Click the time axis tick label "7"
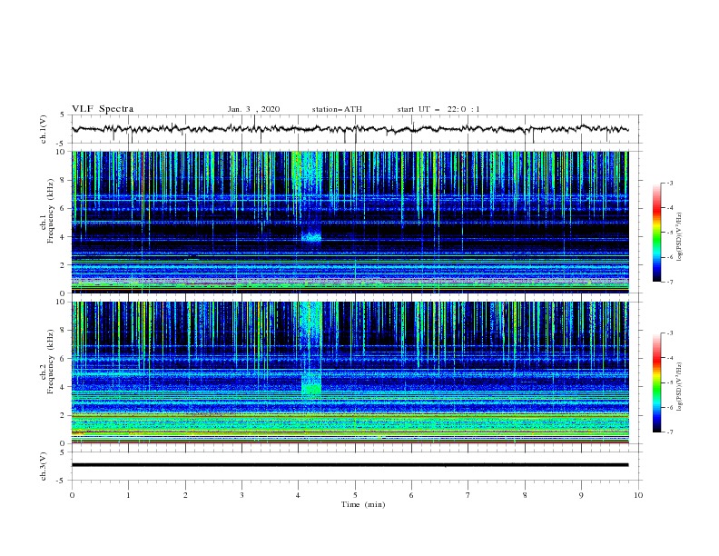719x556 pixels. point(468,495)
